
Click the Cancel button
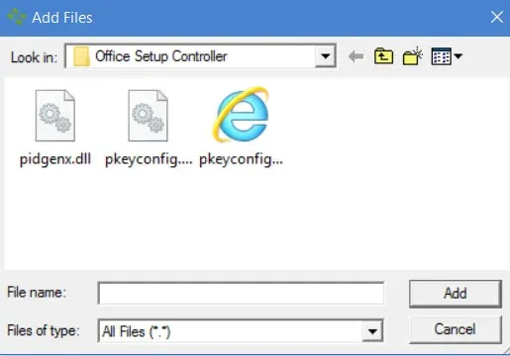tap(456, 329)
